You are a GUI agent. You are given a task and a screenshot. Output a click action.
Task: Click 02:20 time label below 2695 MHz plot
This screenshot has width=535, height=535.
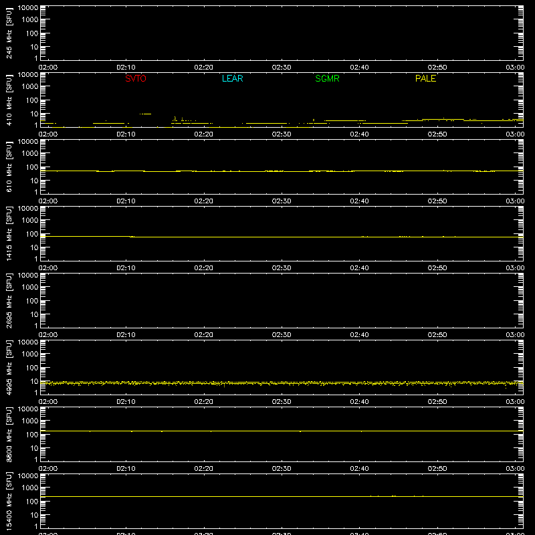click(x=204, y=335)
